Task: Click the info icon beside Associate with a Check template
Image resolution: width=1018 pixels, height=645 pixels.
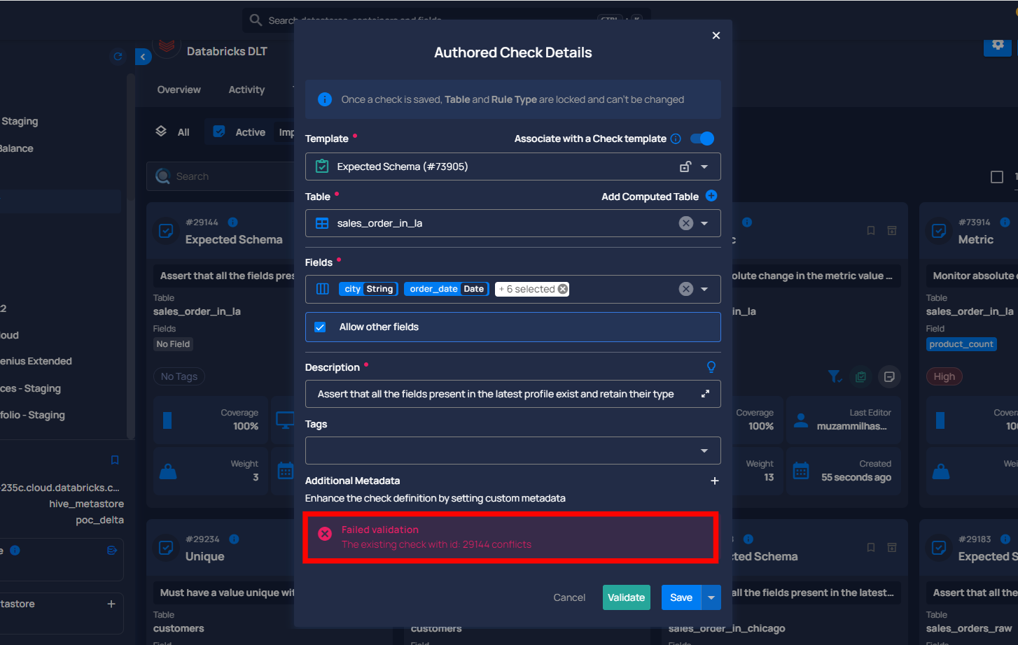Action: point(676,139)
